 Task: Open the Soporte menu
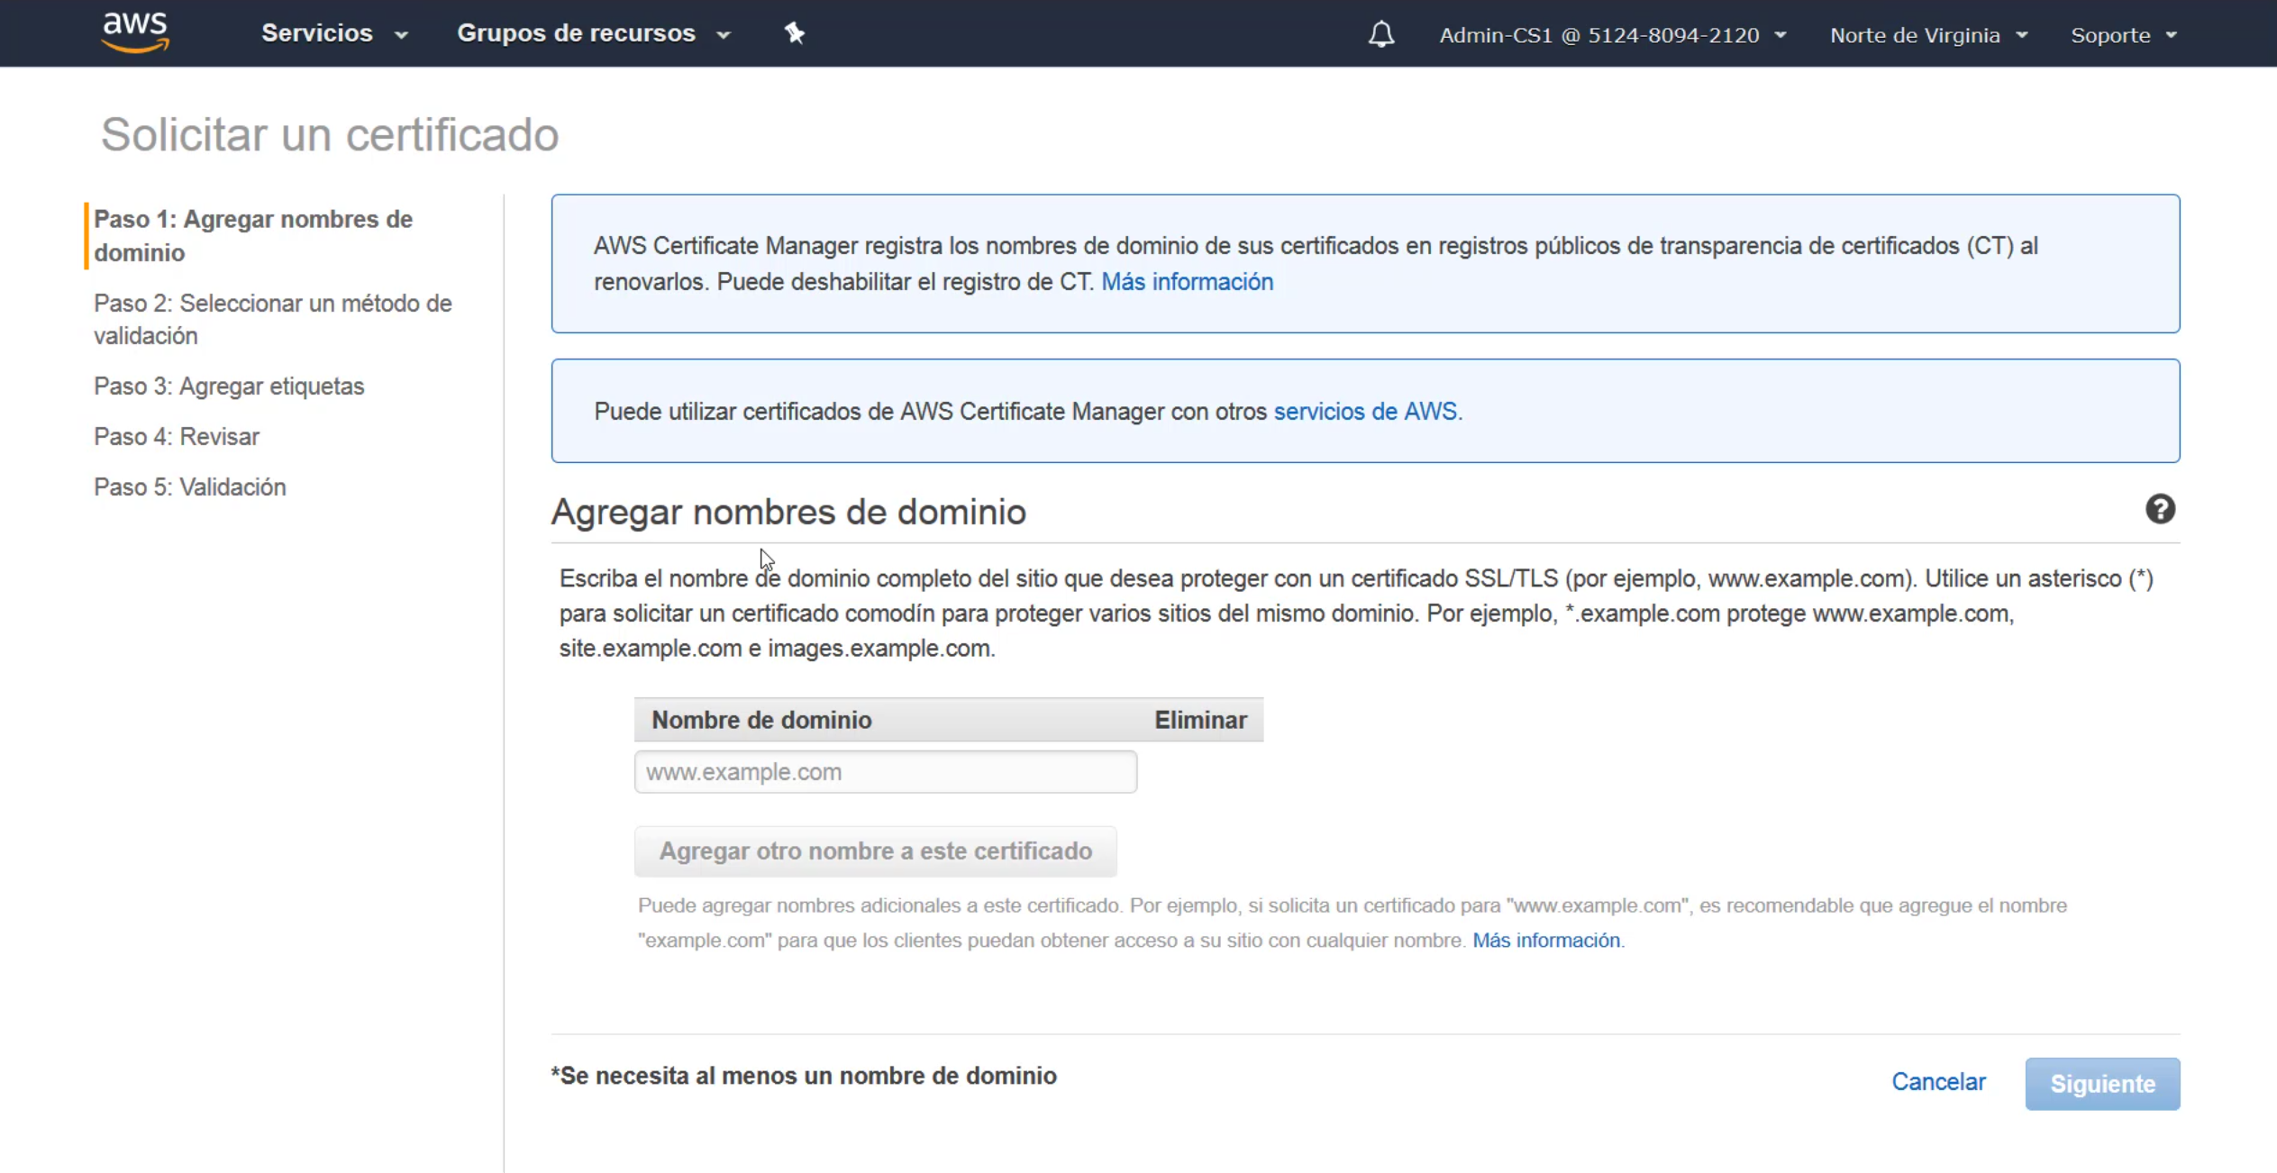tap(2122, 35)
